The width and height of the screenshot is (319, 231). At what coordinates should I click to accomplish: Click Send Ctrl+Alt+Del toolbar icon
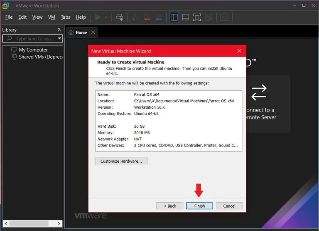tap(120, 17)
